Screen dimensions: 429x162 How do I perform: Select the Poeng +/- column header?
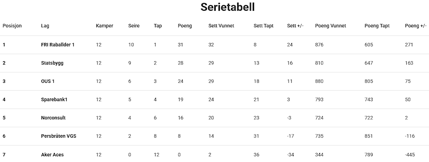(416, 26)
